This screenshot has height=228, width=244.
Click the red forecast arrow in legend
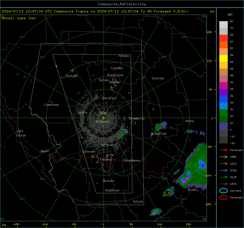(x=223, y=150)
